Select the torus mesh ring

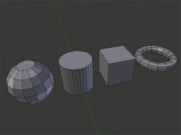pos(156,58)
